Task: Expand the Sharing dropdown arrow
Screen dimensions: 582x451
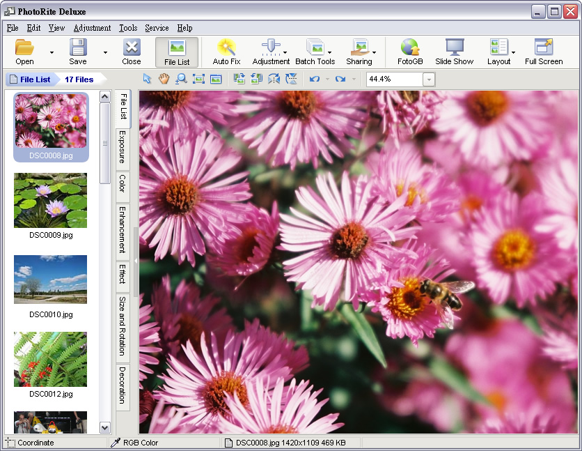Action: click(374, 52)
